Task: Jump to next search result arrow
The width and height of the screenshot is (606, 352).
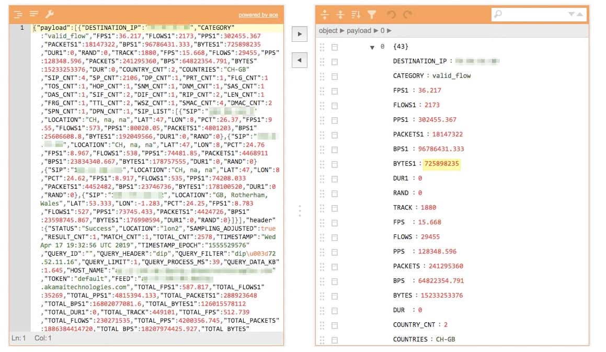Action: (x=571, y=15)
